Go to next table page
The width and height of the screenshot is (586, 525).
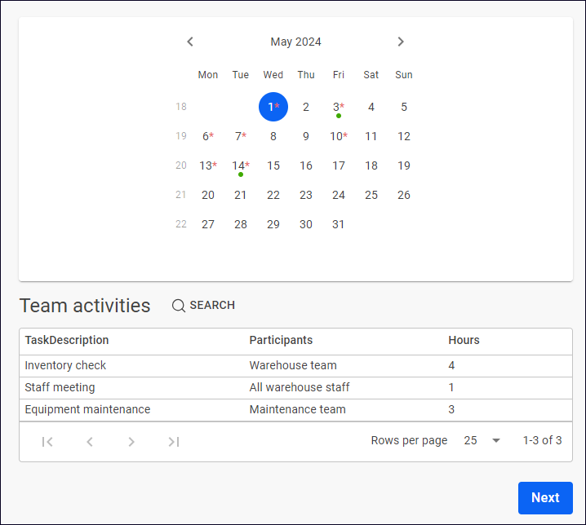131,442
